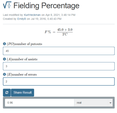The image size is (117, 113).
Task: Click the dropdown arrow next to real
Action: coord(110,103)
